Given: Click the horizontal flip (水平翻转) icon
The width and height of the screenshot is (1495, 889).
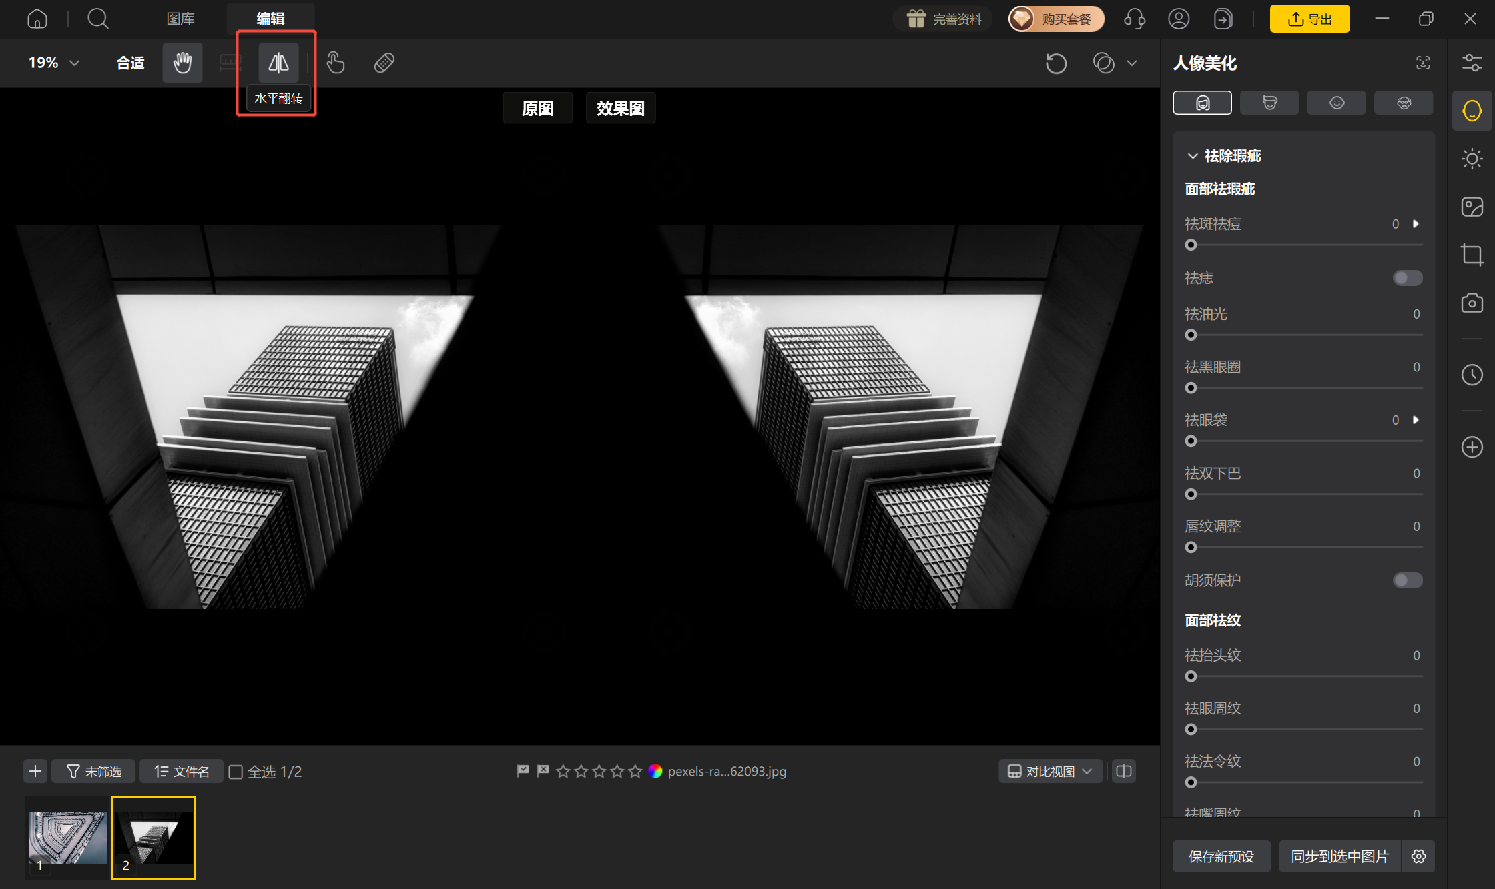Looking at the screenshot, I should (278, 63).
